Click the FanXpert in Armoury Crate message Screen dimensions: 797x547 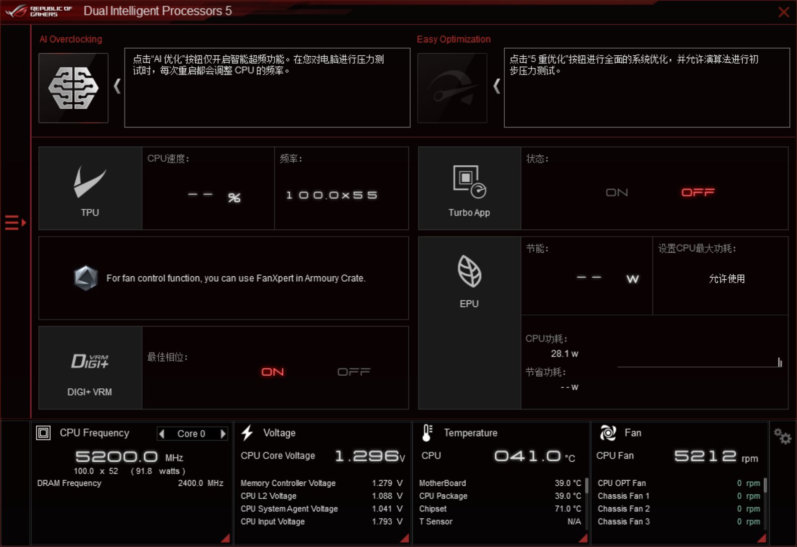236,278
